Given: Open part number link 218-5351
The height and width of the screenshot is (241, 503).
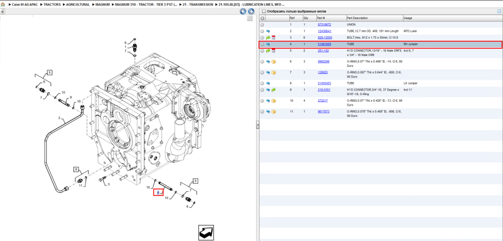Looking at the screenshot, I should tap(324, 90).
